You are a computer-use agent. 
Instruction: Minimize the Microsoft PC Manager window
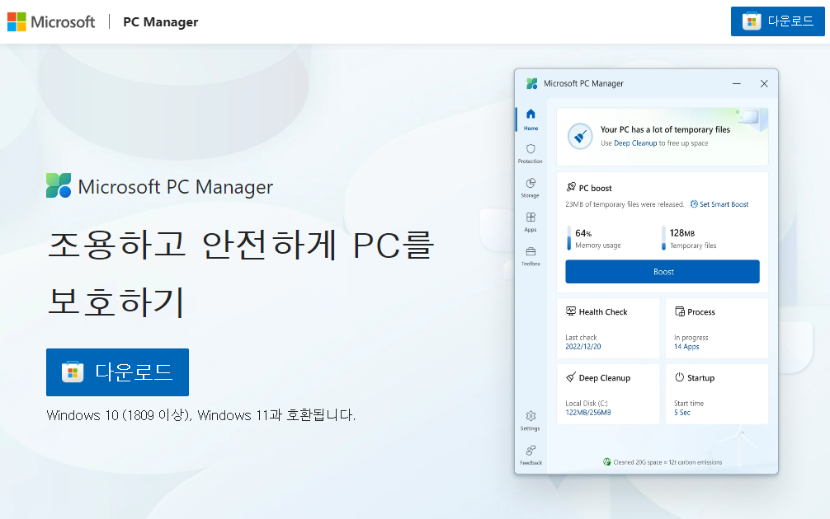(736, 83)
